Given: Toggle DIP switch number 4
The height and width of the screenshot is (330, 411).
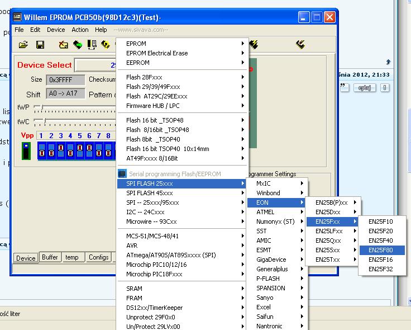Looking at the screenshot, I should [x=70, y=150].
